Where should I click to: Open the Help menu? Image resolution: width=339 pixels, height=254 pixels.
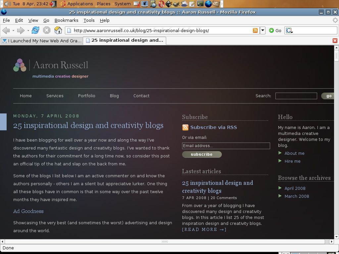[x=105, y=20]
